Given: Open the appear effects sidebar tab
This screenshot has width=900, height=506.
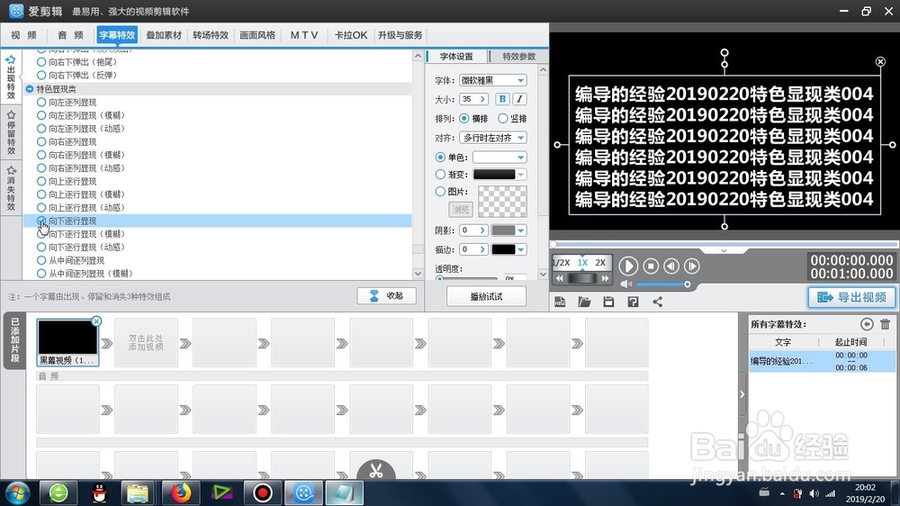Looking at the screenshot, I should pyautogui.click(x=11, y=77).
